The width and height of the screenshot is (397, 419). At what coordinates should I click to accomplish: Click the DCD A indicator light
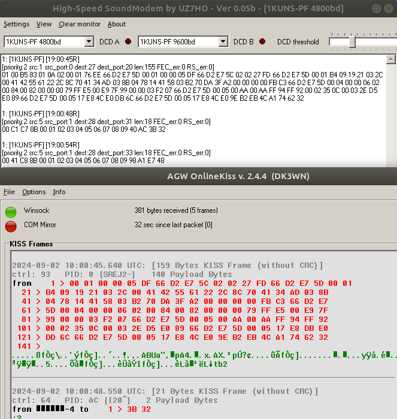[x=128, y=42]
